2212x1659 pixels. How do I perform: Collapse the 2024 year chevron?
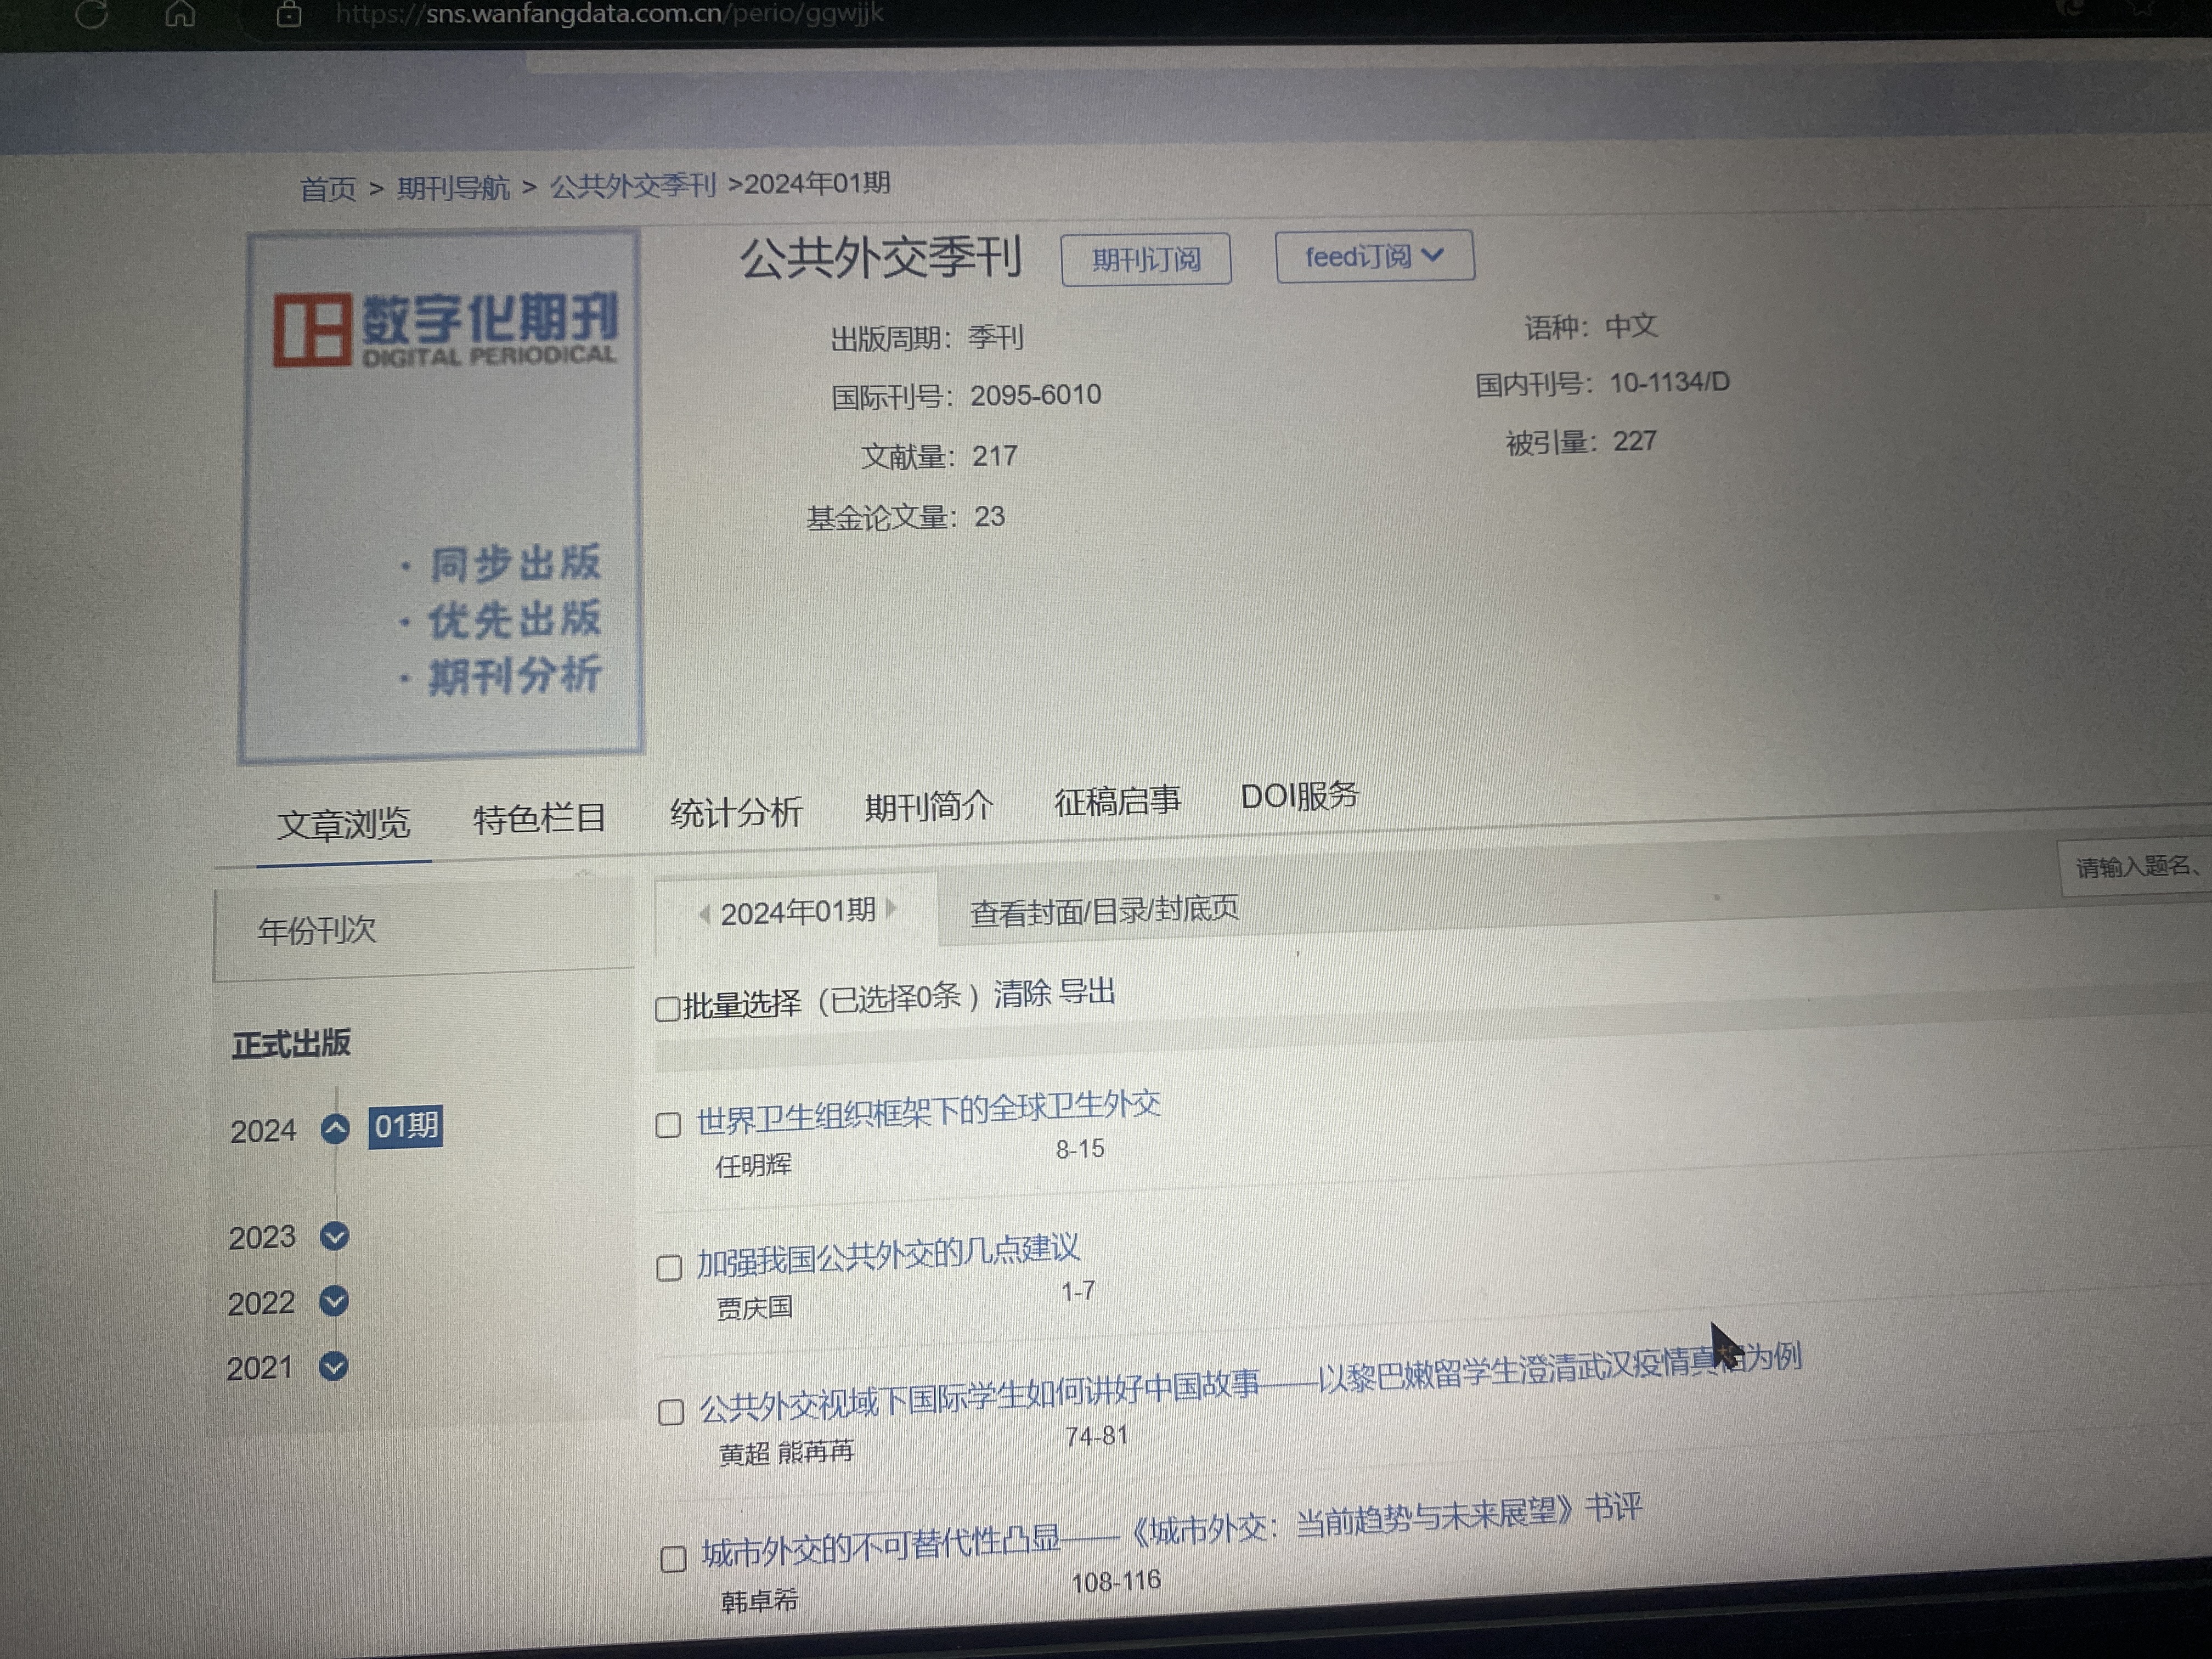tap(336, 1130)
